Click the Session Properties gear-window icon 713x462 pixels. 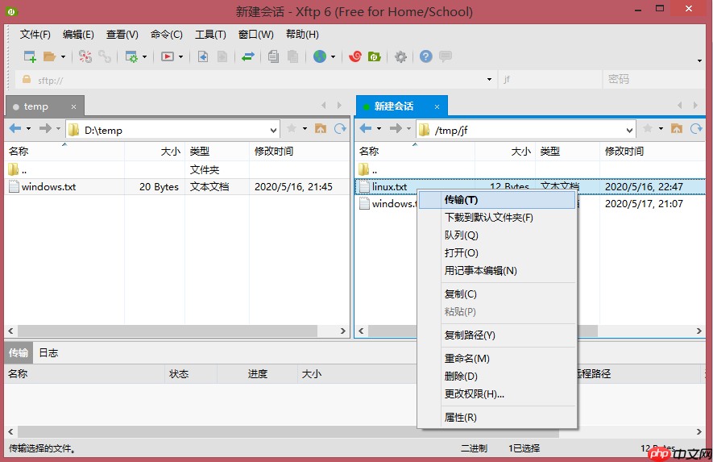(x=131, y=56)
